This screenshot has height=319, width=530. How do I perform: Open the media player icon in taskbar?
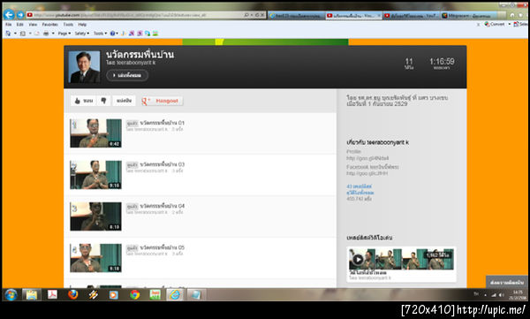[114, 295]
